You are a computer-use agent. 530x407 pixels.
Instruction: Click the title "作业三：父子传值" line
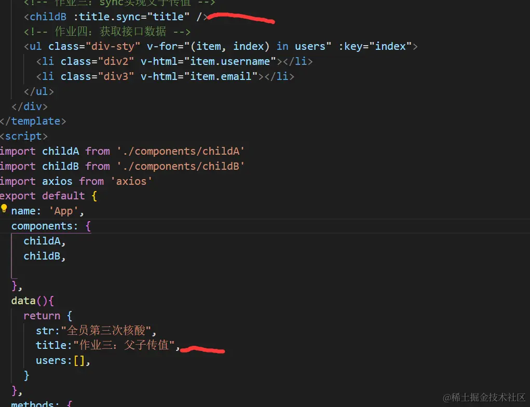pyautogui.click(x=108, y=345)
